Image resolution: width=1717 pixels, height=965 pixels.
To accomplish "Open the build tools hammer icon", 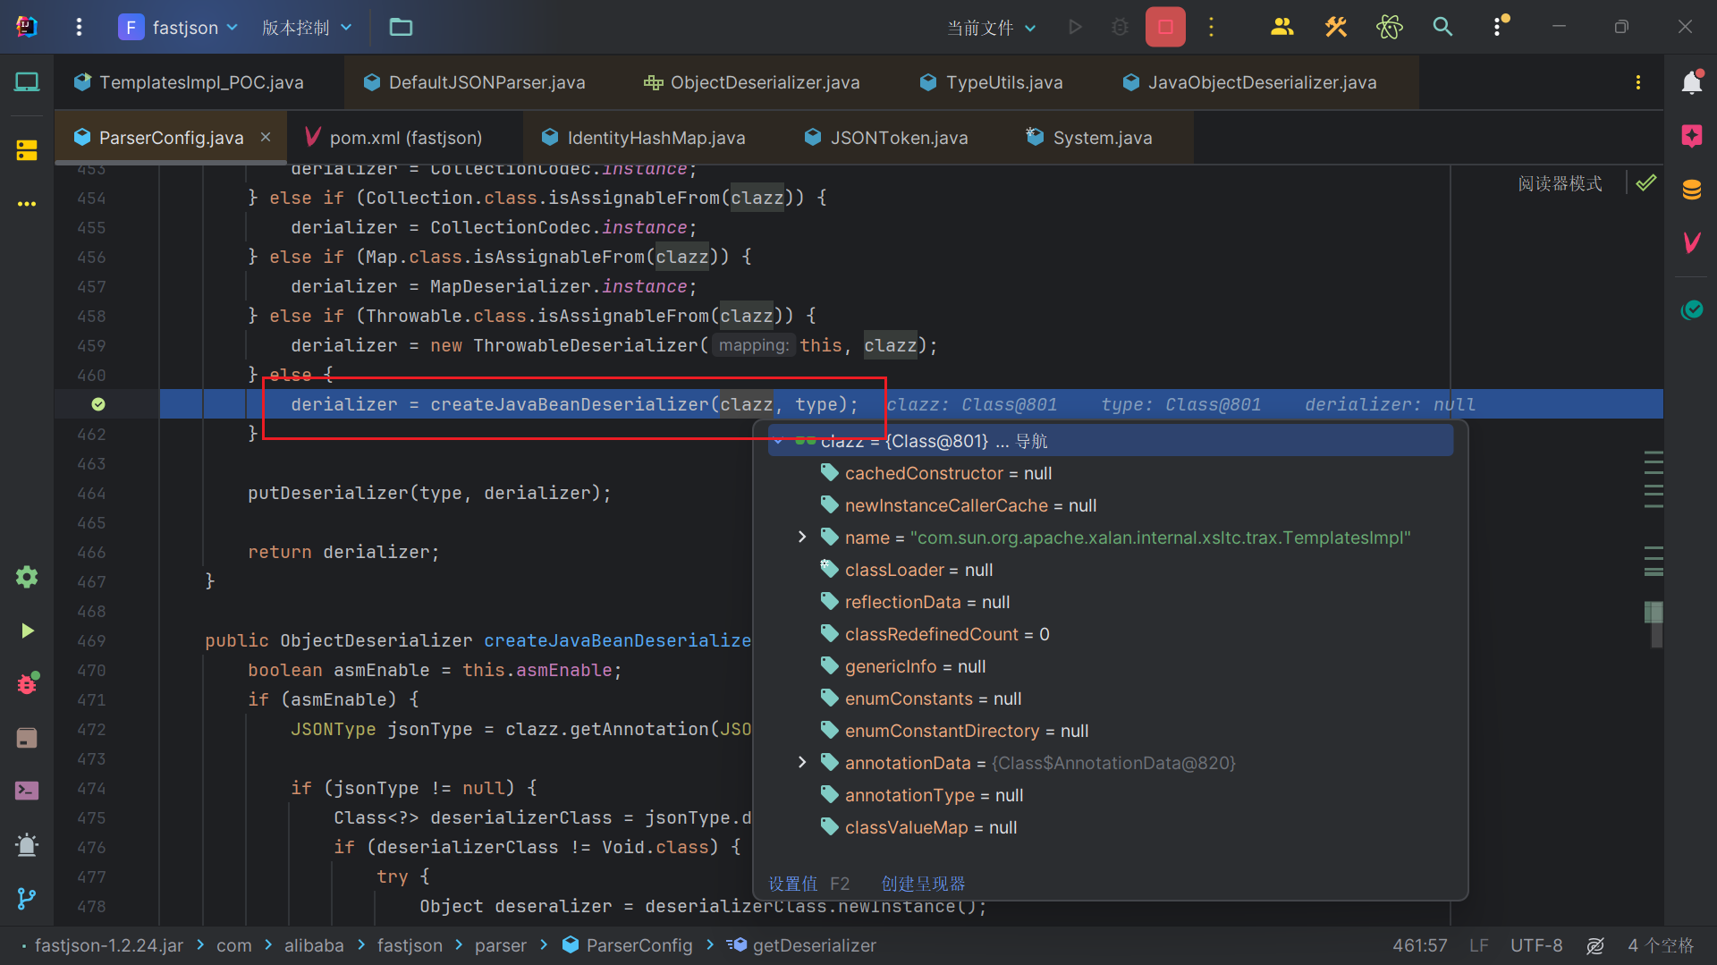I will (1336, 27).
